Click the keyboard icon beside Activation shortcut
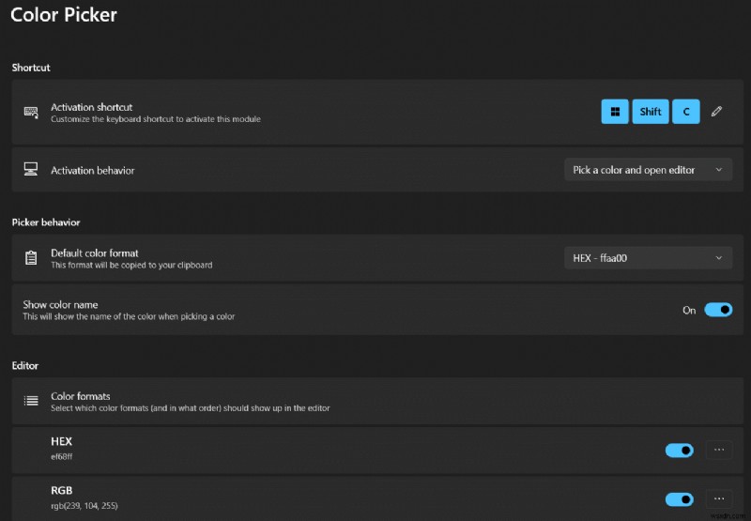 tap(31, 113)
